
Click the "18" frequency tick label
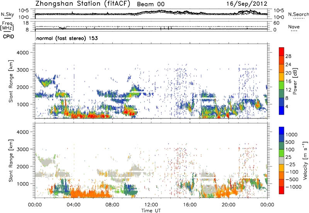click(x=25, y=23)
